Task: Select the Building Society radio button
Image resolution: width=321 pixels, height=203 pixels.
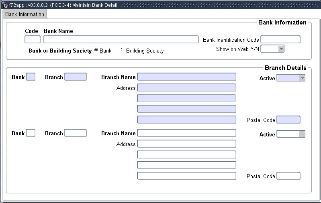Action: pos(123,51)
